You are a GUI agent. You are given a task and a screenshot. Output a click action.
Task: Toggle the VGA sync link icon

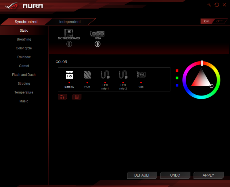97,44
